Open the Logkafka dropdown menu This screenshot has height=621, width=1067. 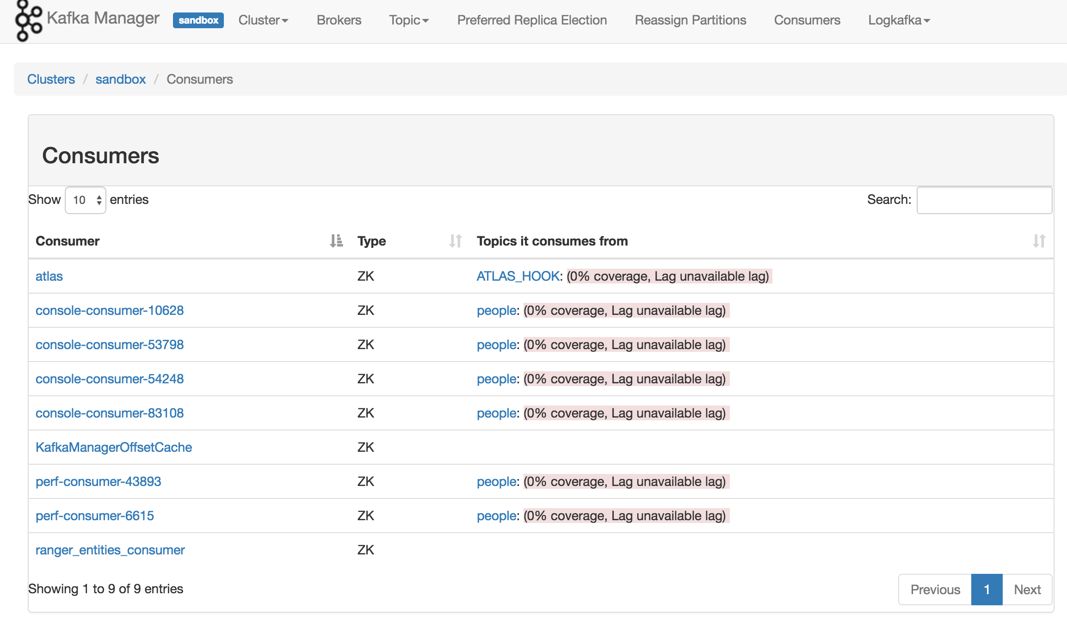[x=899, y=20]
